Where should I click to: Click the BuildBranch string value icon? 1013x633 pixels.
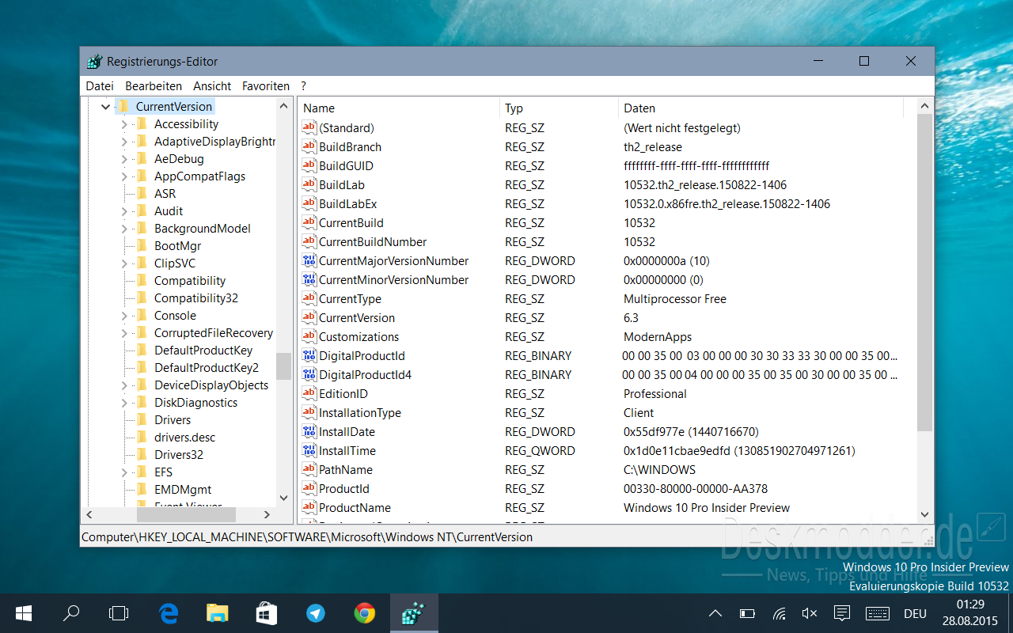(309, 146)
